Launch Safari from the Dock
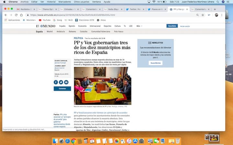 click(x=67, y=141)
